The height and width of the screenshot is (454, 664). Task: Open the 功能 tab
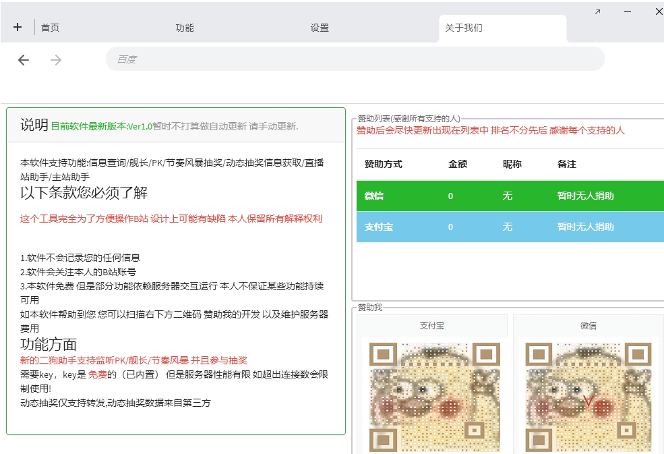185,28
